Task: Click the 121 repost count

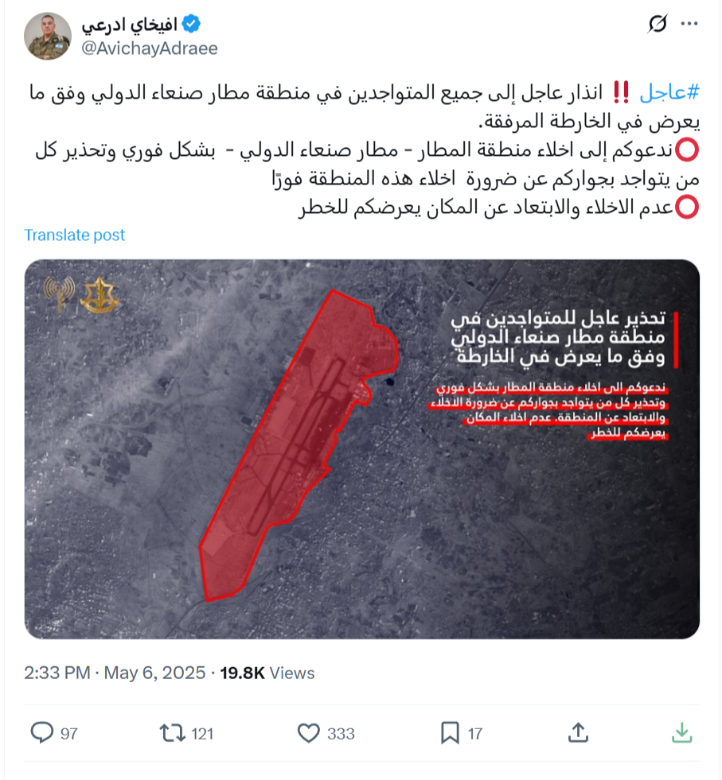Action: click(202, 734)
